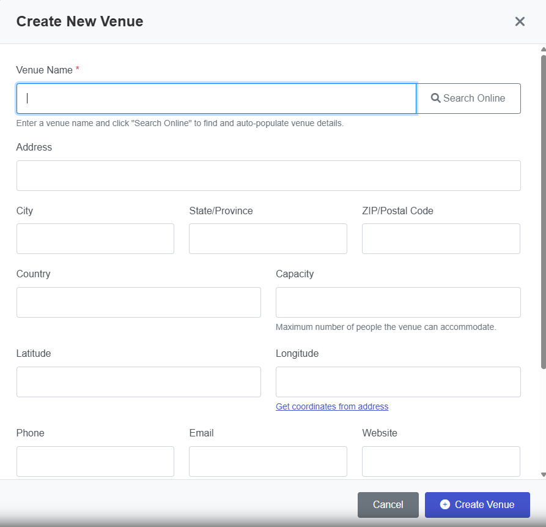Open the Search Online lookup
This screenshot has height=527, width=546.
point(469,98)
